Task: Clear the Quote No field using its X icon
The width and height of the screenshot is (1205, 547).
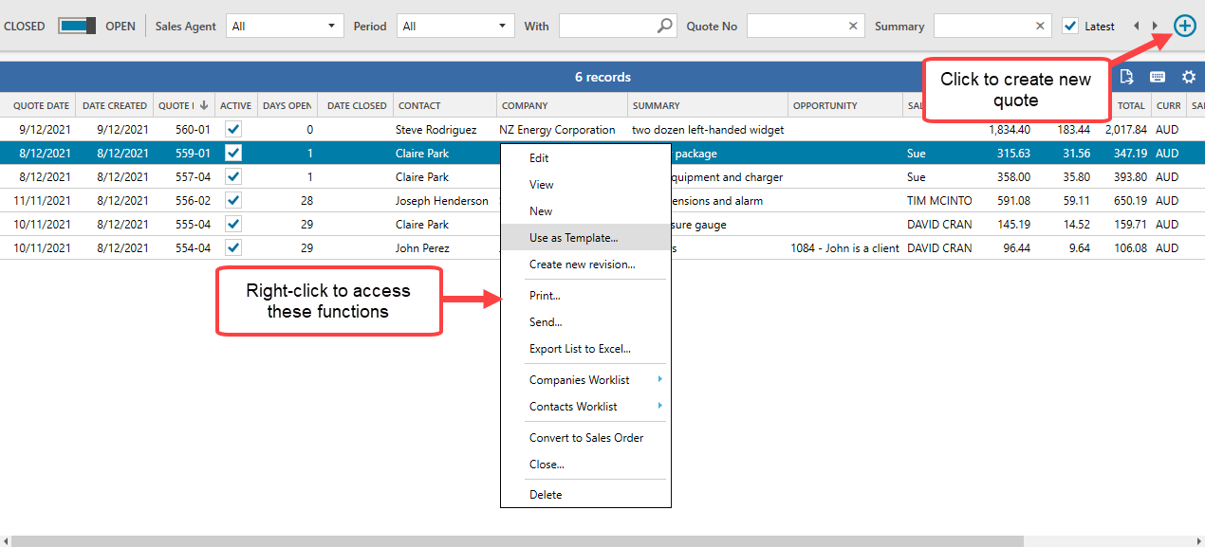Action: point(852,26)
